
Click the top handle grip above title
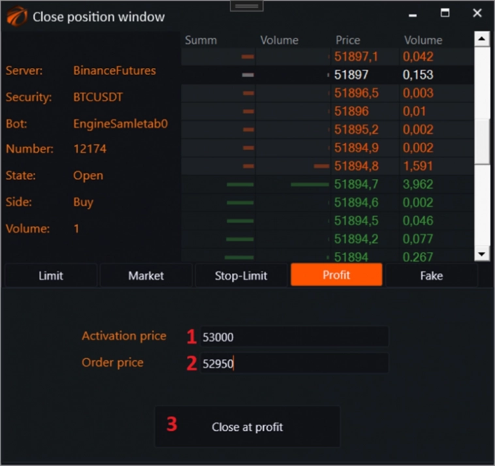click(247, 6)
